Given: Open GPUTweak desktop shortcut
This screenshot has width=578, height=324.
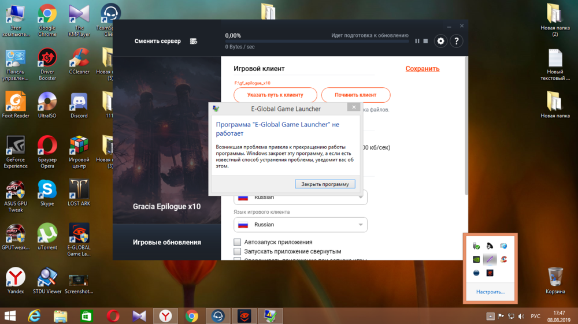Looking at the screenshot, I should coord(16,237).
